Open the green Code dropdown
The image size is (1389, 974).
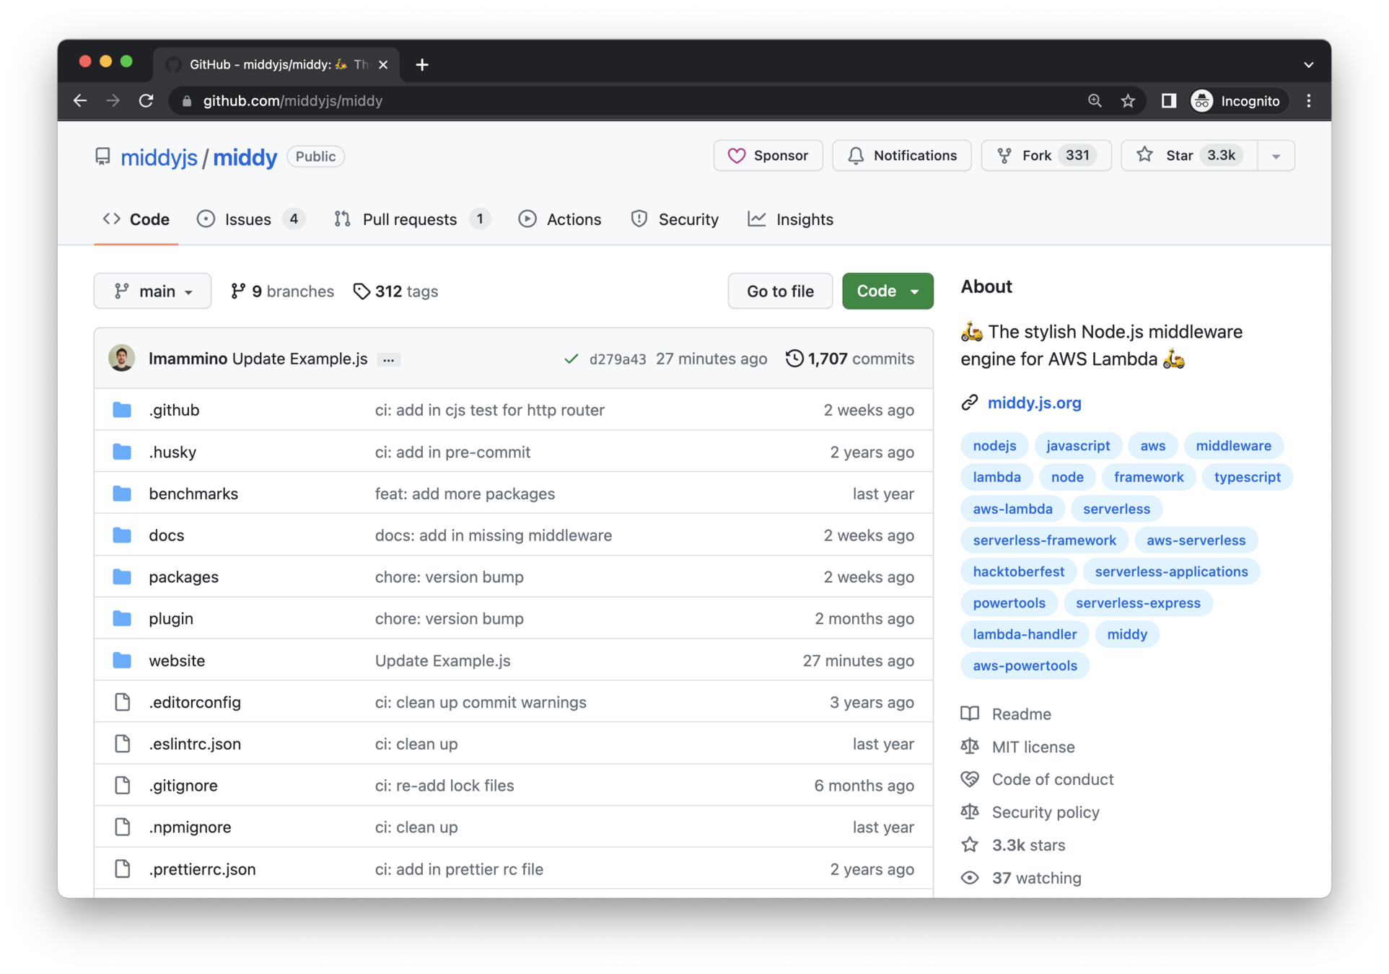coord(887,291)
